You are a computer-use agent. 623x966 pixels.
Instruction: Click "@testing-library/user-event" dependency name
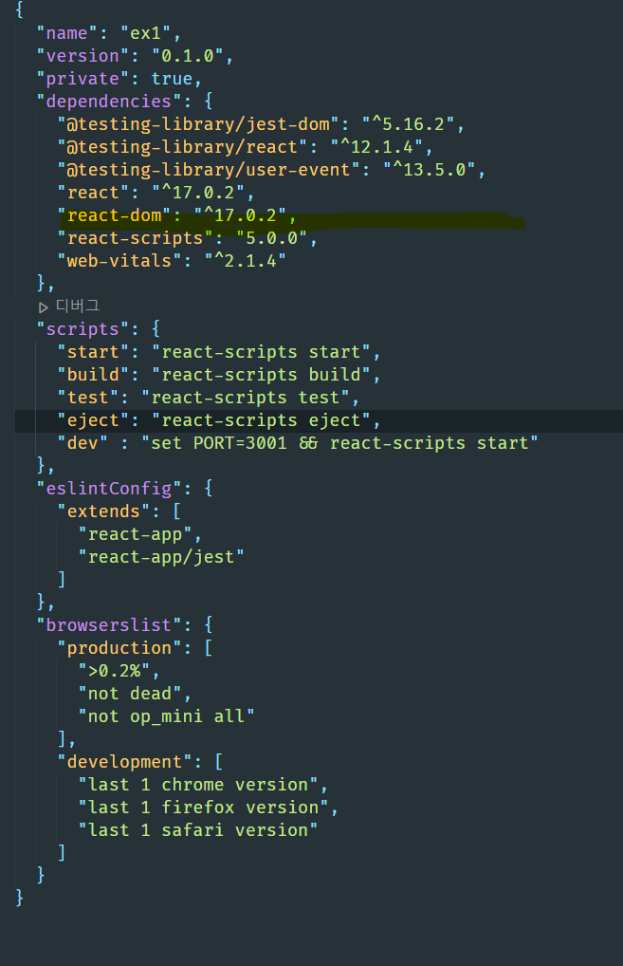click(x=210, y=170)
